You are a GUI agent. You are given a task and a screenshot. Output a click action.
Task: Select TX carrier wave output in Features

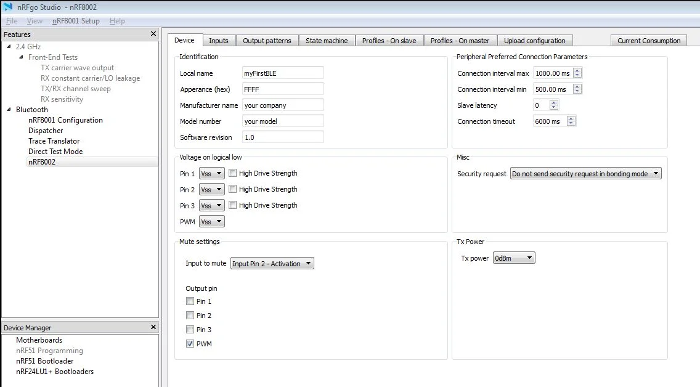pos(77,67)
